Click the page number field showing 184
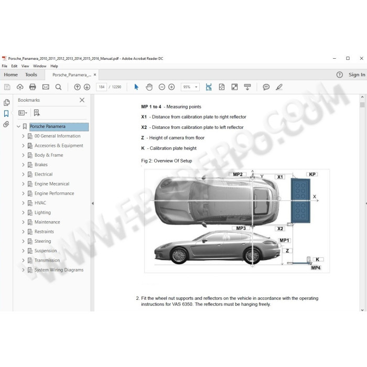367x367 pixels. click(x=101, y=87)
